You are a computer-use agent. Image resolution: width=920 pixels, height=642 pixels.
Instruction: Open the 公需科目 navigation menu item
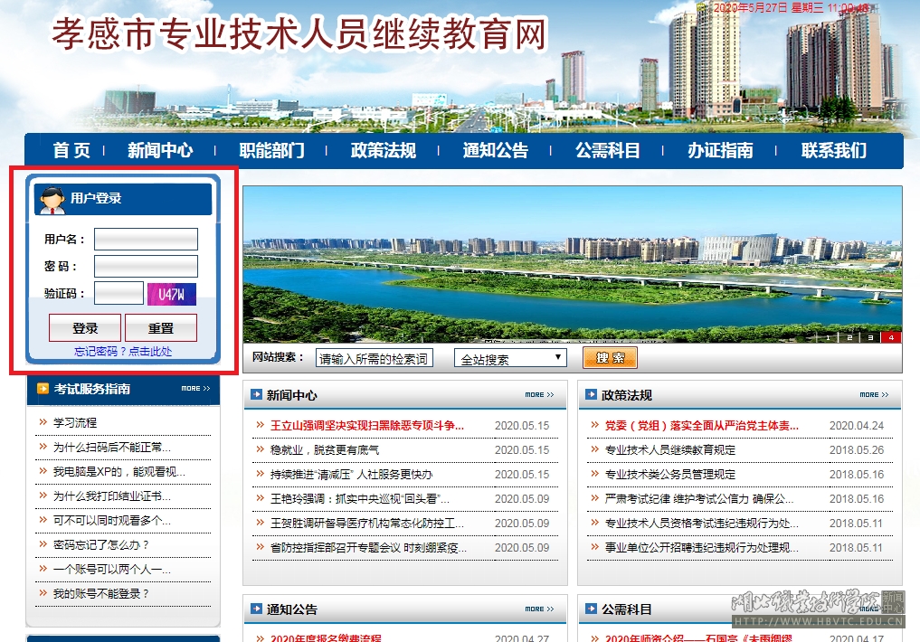pyautogui.click(x=607, y=150)
